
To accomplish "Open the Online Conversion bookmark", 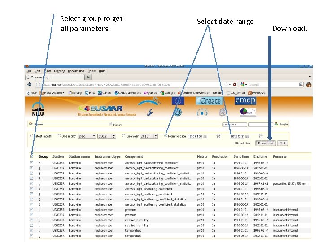I will (194, 93).
